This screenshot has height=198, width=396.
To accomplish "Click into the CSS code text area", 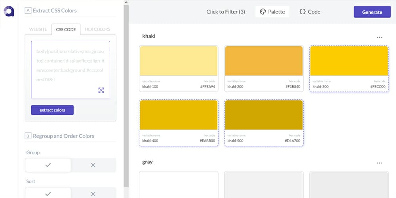I will tap(70, 70).
